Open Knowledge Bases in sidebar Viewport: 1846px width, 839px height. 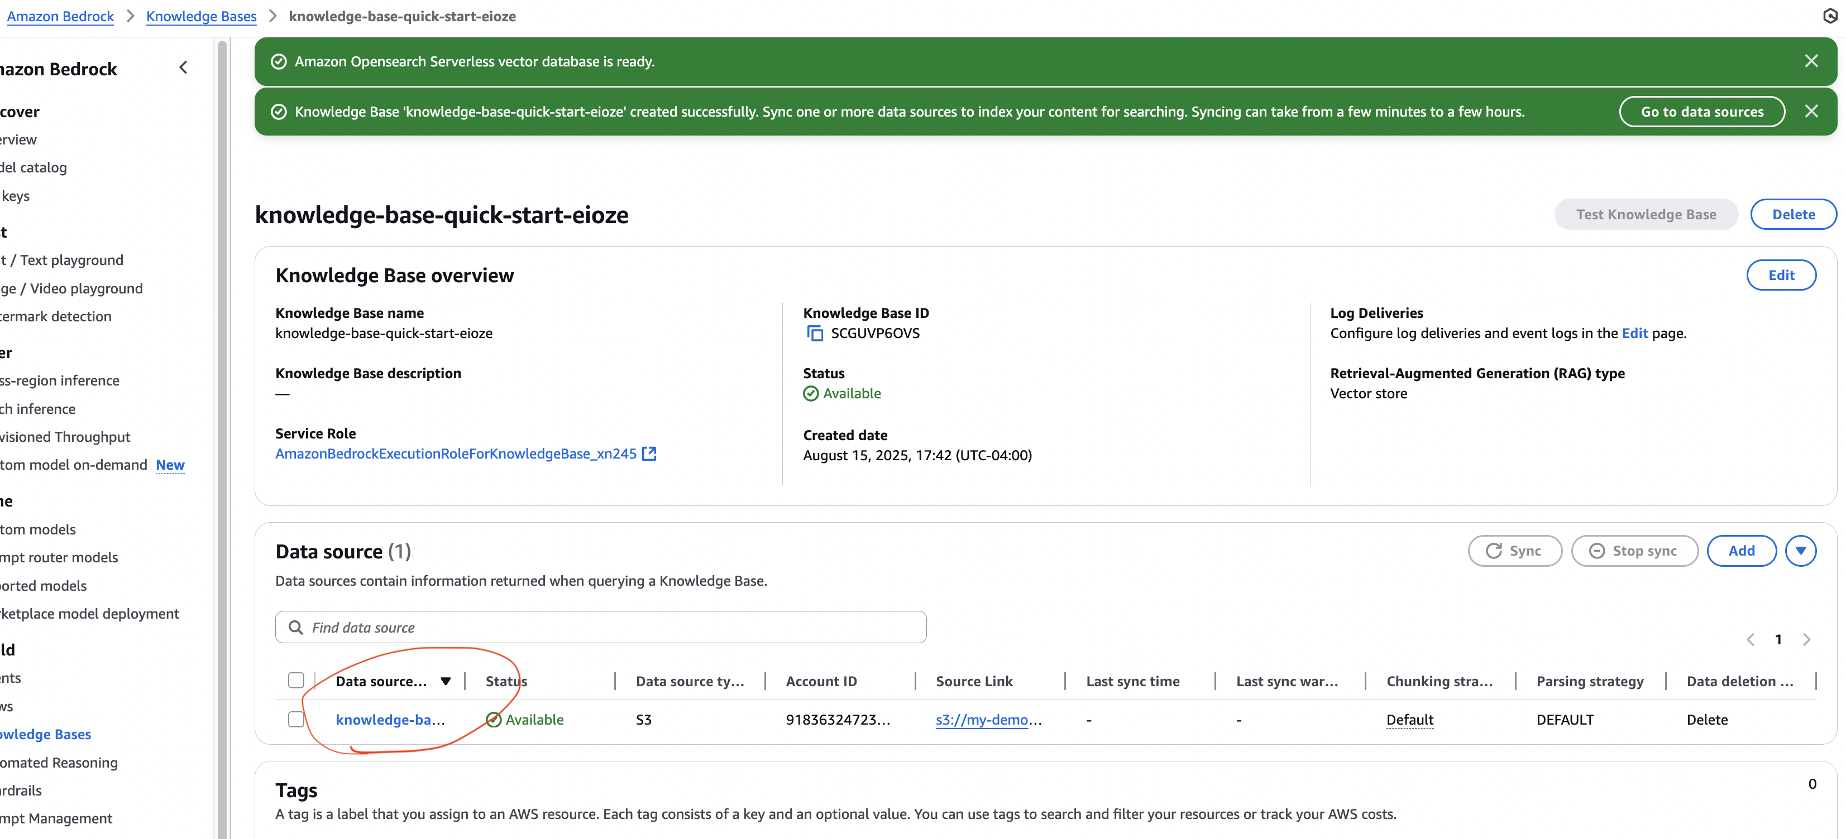46,735
